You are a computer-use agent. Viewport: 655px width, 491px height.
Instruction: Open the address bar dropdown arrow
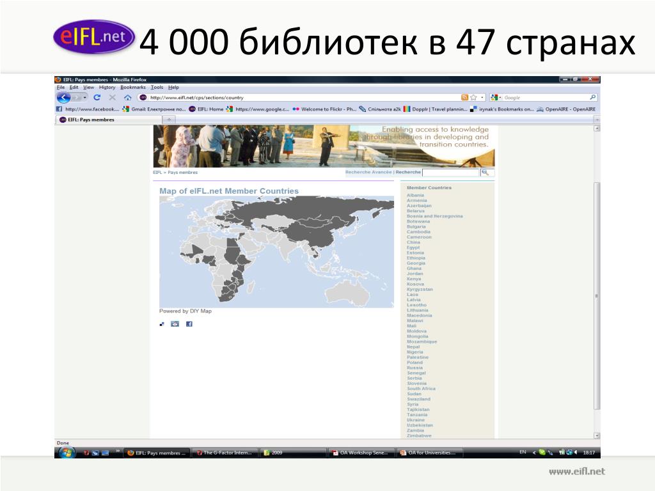482,97
